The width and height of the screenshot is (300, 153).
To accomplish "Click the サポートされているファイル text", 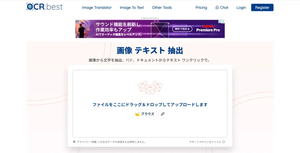I will (205, 142).
